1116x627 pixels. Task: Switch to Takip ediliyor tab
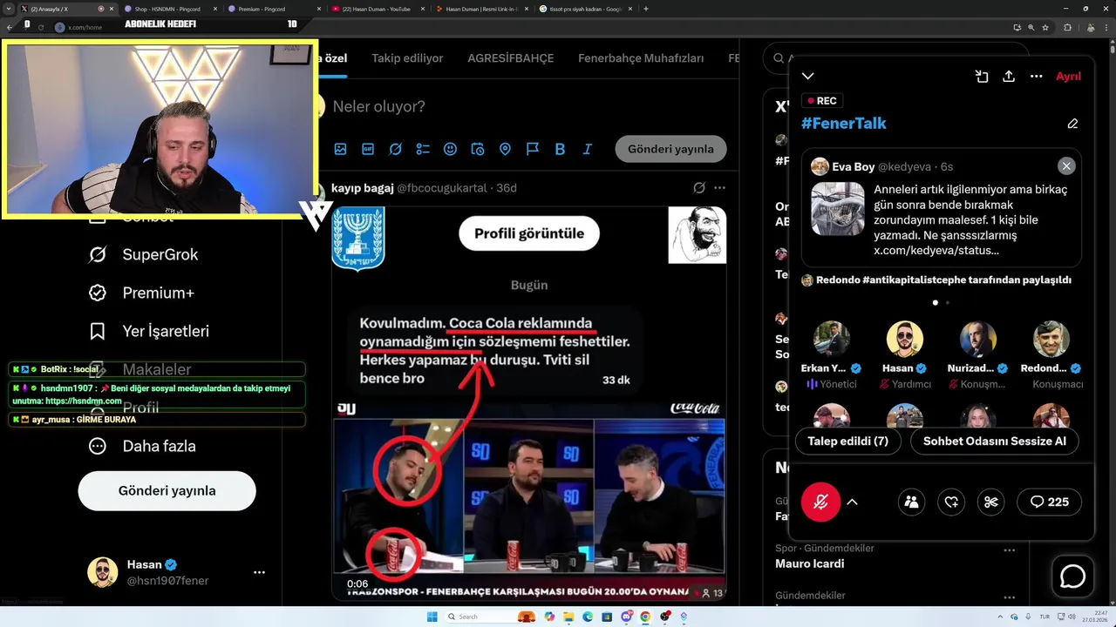(x=407, y=58)
